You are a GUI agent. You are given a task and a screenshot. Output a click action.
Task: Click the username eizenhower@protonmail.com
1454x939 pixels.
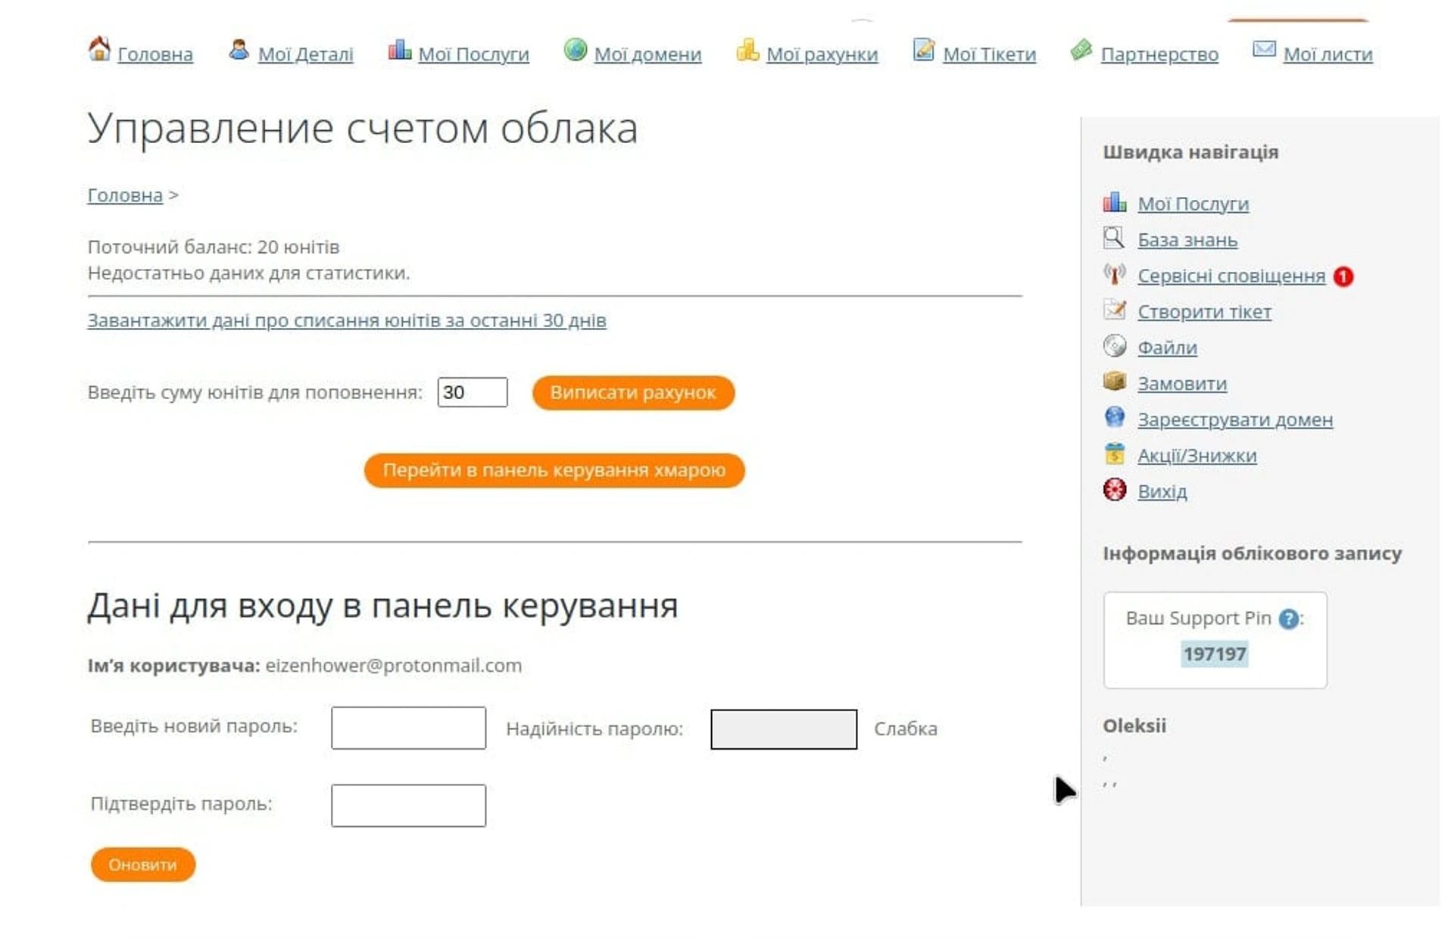point(394,666)
